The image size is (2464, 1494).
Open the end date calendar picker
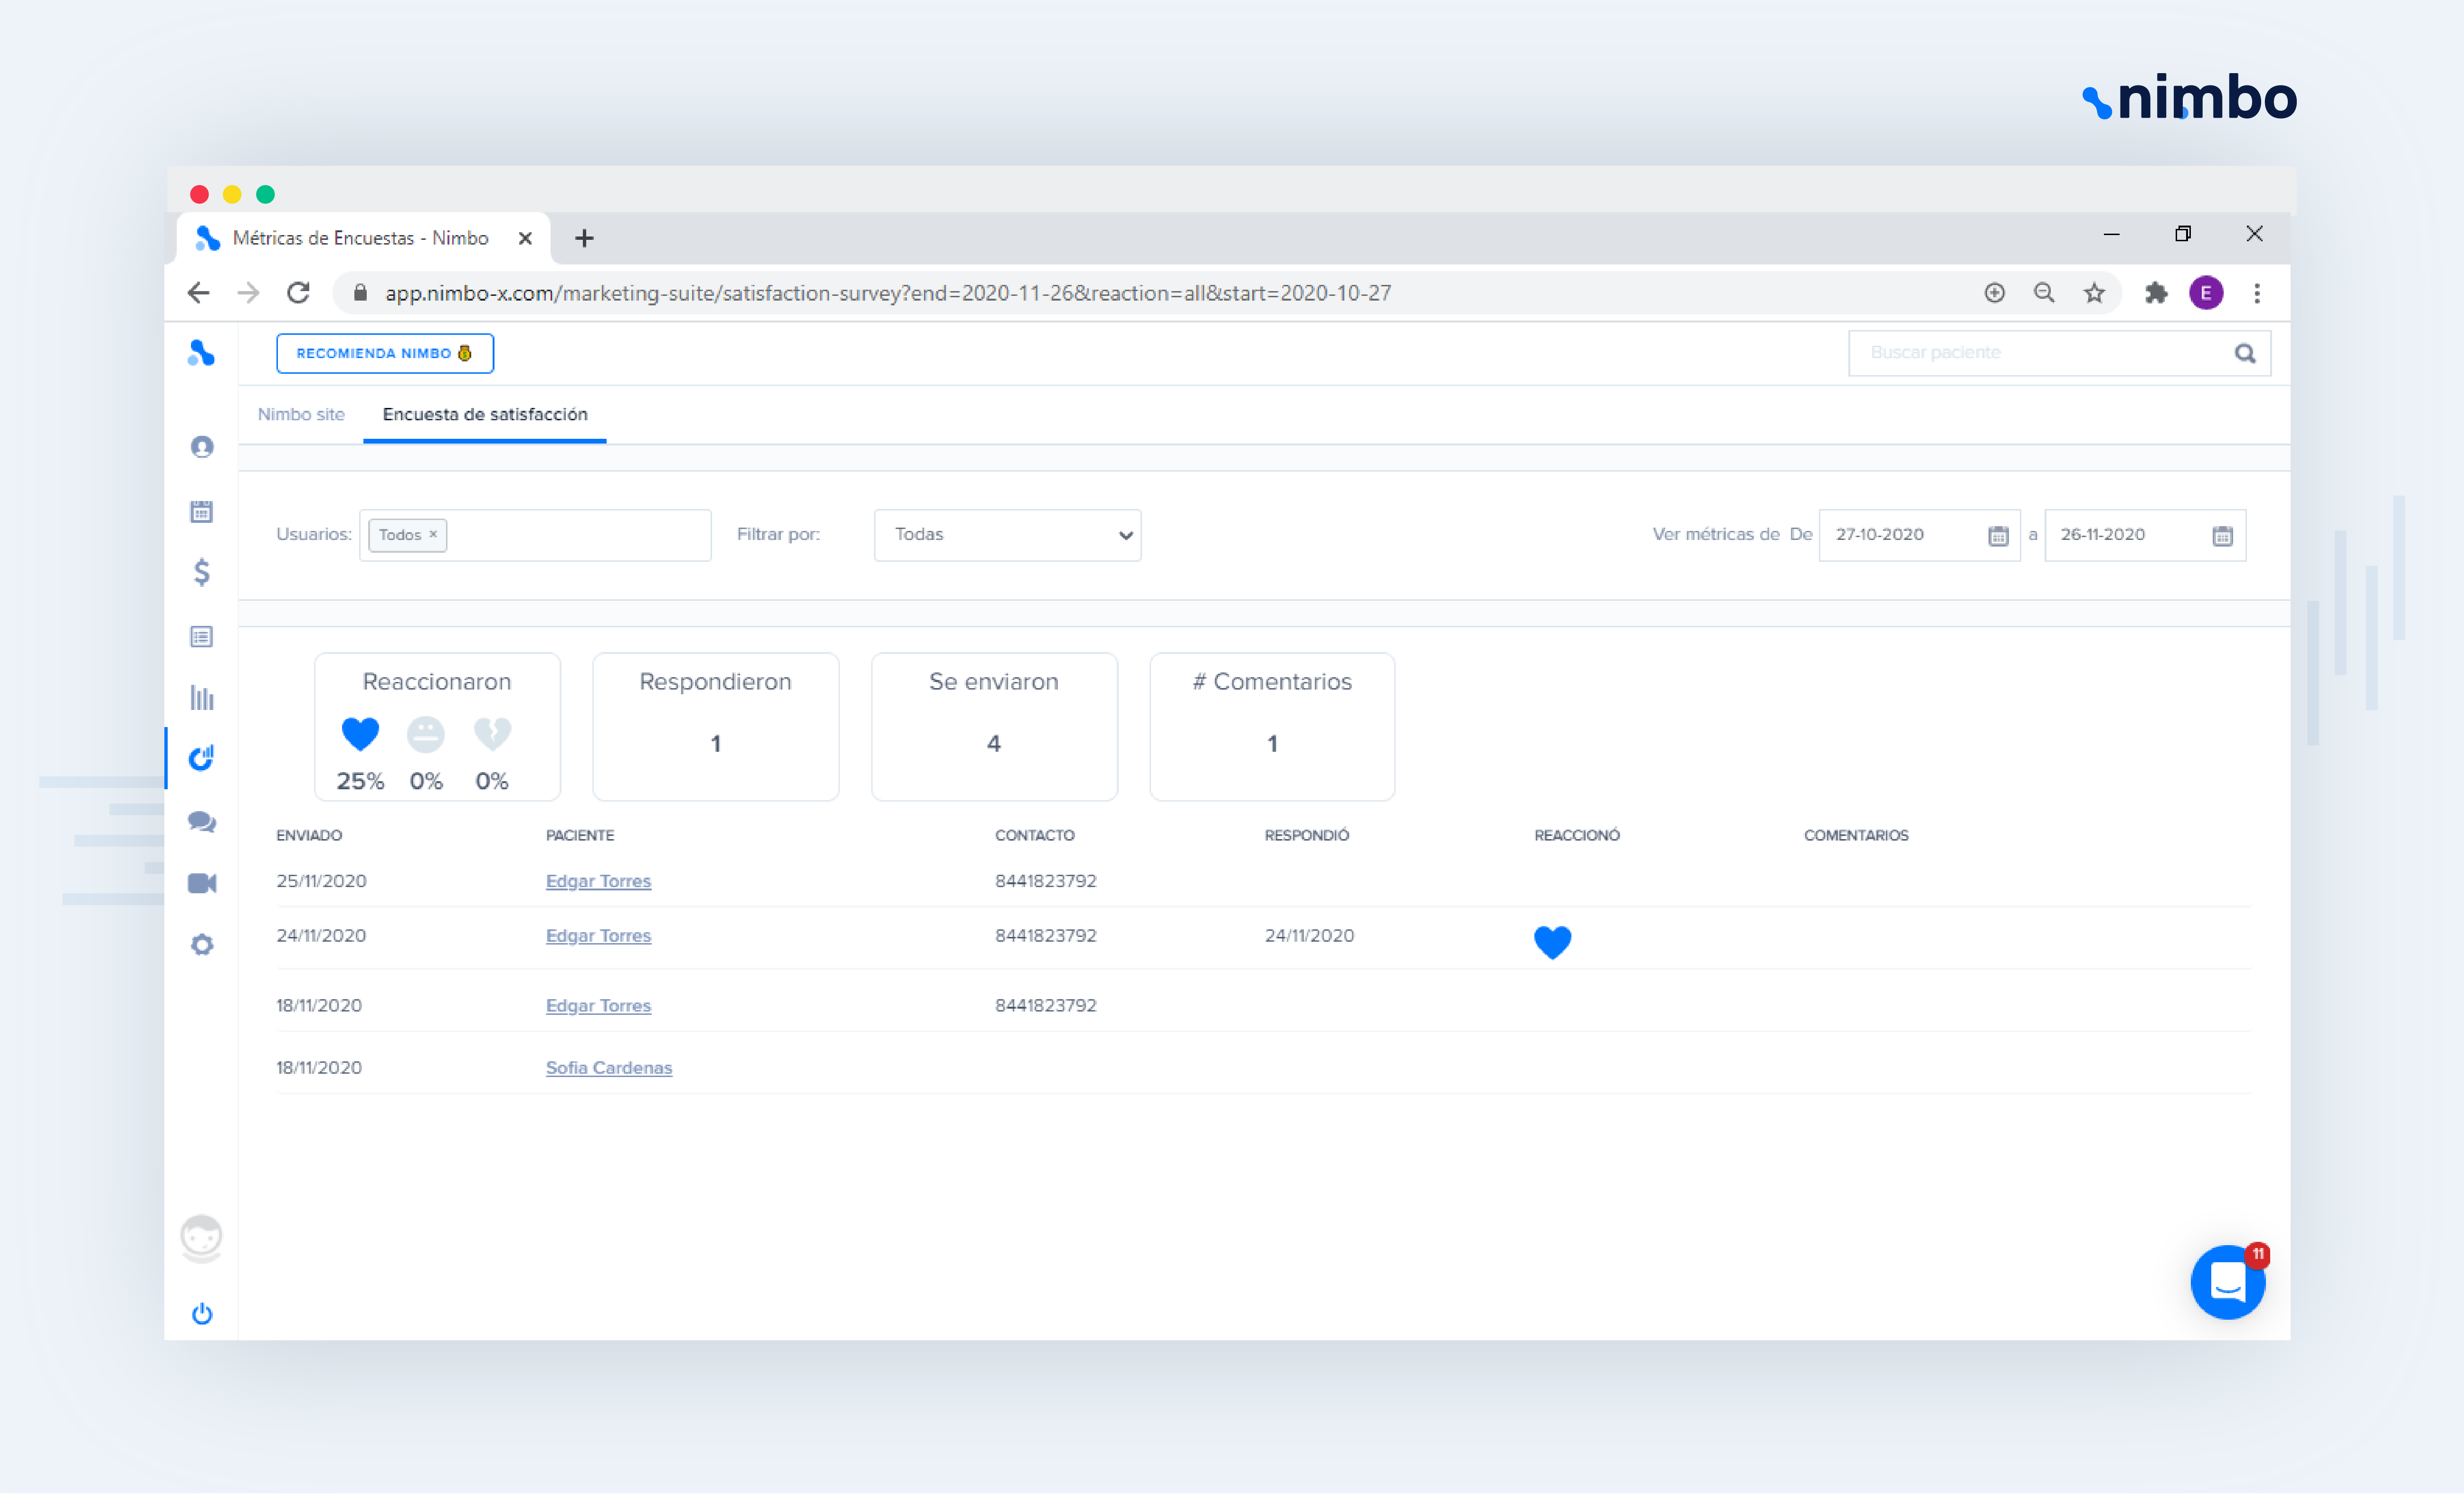pyautogui.click(x=2222, y=536)
